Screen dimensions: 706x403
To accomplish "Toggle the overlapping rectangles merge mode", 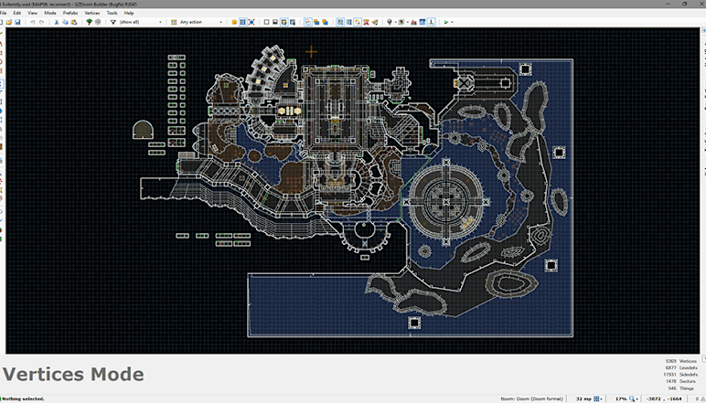I will click(x=308, y=22).
